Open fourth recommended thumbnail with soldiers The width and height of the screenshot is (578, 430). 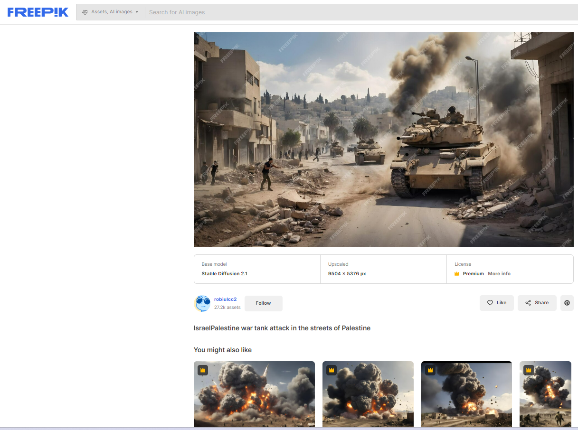(x=545, y=394)
